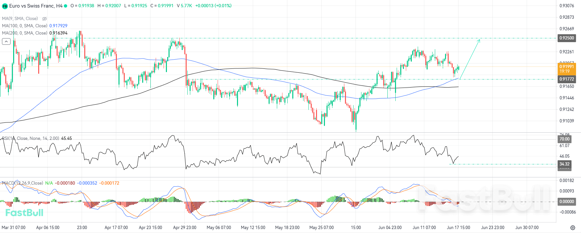The image size is (581, 233).
Task: Open chart settings gear icon
Action: click(x=573, y=228)
